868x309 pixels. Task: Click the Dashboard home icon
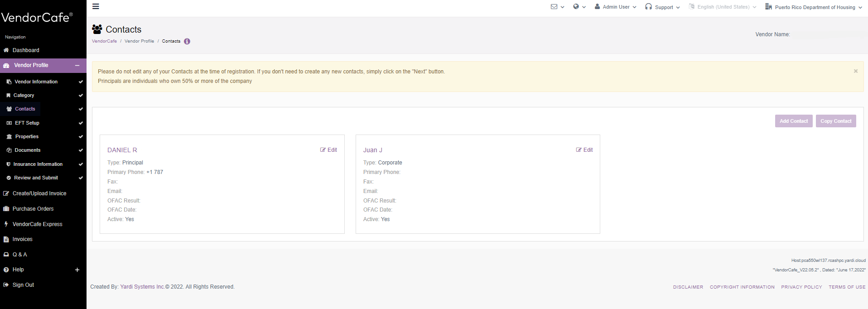pyautogui.click(x=6, y=50)
